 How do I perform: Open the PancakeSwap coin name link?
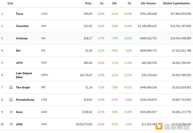click(x=25, y=99)
